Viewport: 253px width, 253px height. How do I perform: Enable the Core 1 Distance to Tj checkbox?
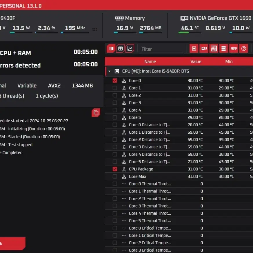115,132
